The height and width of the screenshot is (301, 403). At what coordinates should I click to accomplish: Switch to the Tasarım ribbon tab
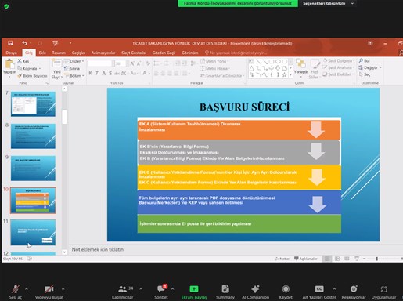tap(59, 53)
